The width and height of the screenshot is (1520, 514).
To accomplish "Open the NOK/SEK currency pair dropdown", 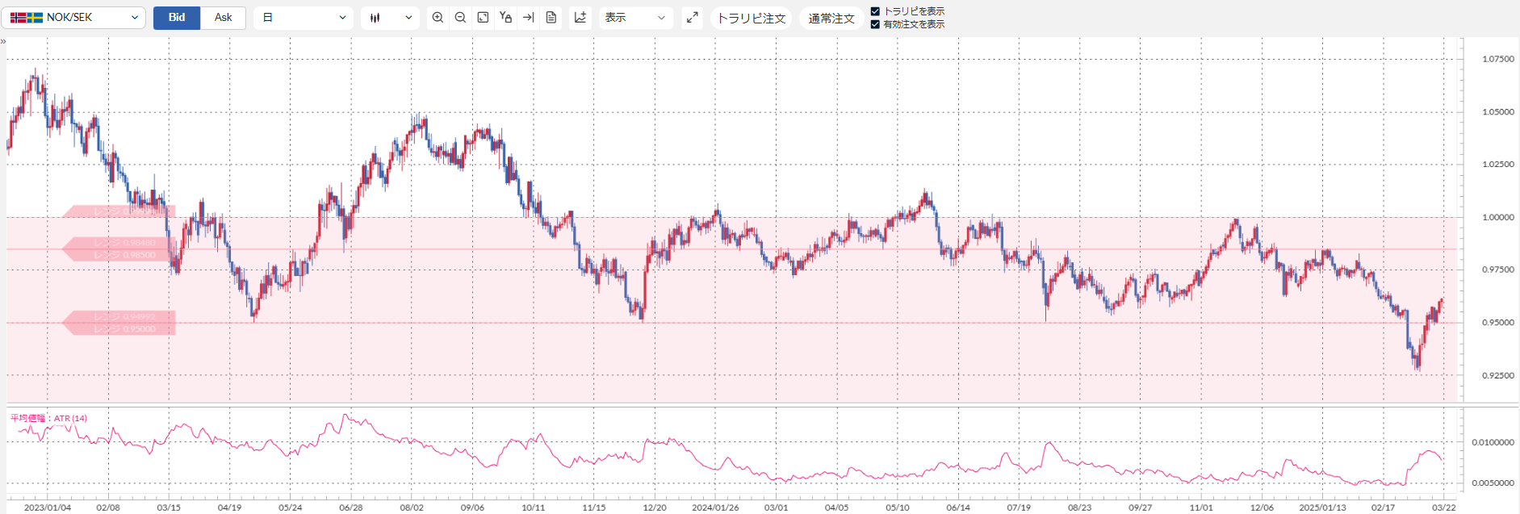I will click(73, 17).
